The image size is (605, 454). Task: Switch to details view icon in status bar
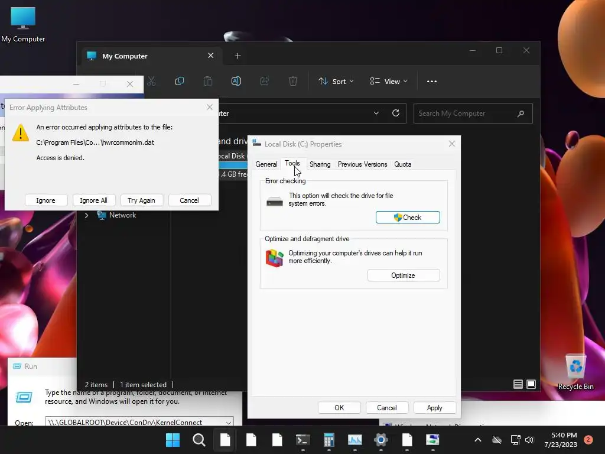pos(518,384)
